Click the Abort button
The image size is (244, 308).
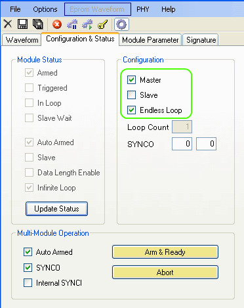click(x=165, y=273)
